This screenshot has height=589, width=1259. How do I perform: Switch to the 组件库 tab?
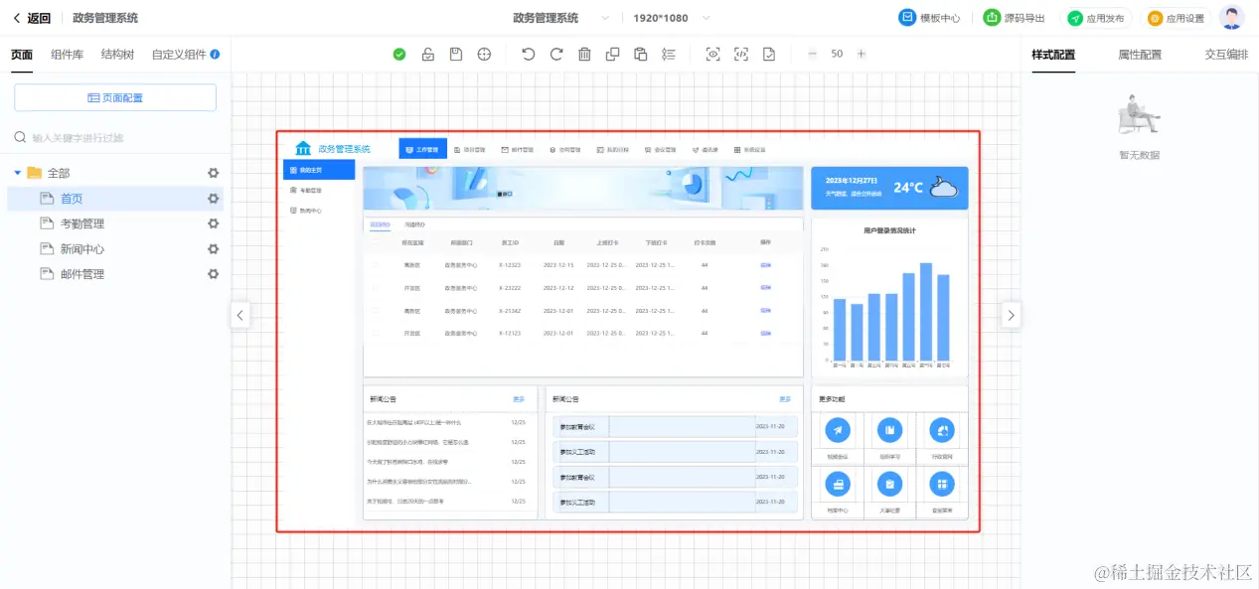[68, 55]
